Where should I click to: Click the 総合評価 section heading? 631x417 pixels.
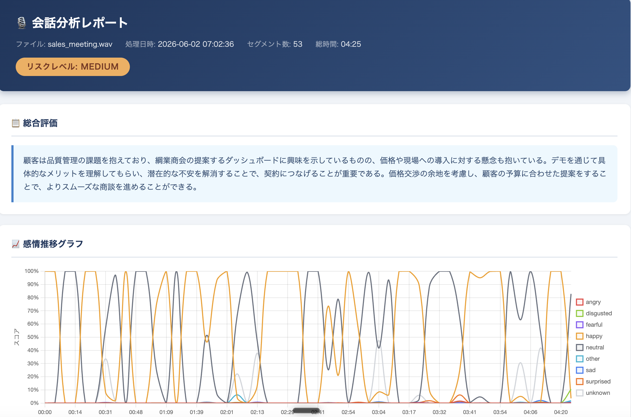[40, 123]
